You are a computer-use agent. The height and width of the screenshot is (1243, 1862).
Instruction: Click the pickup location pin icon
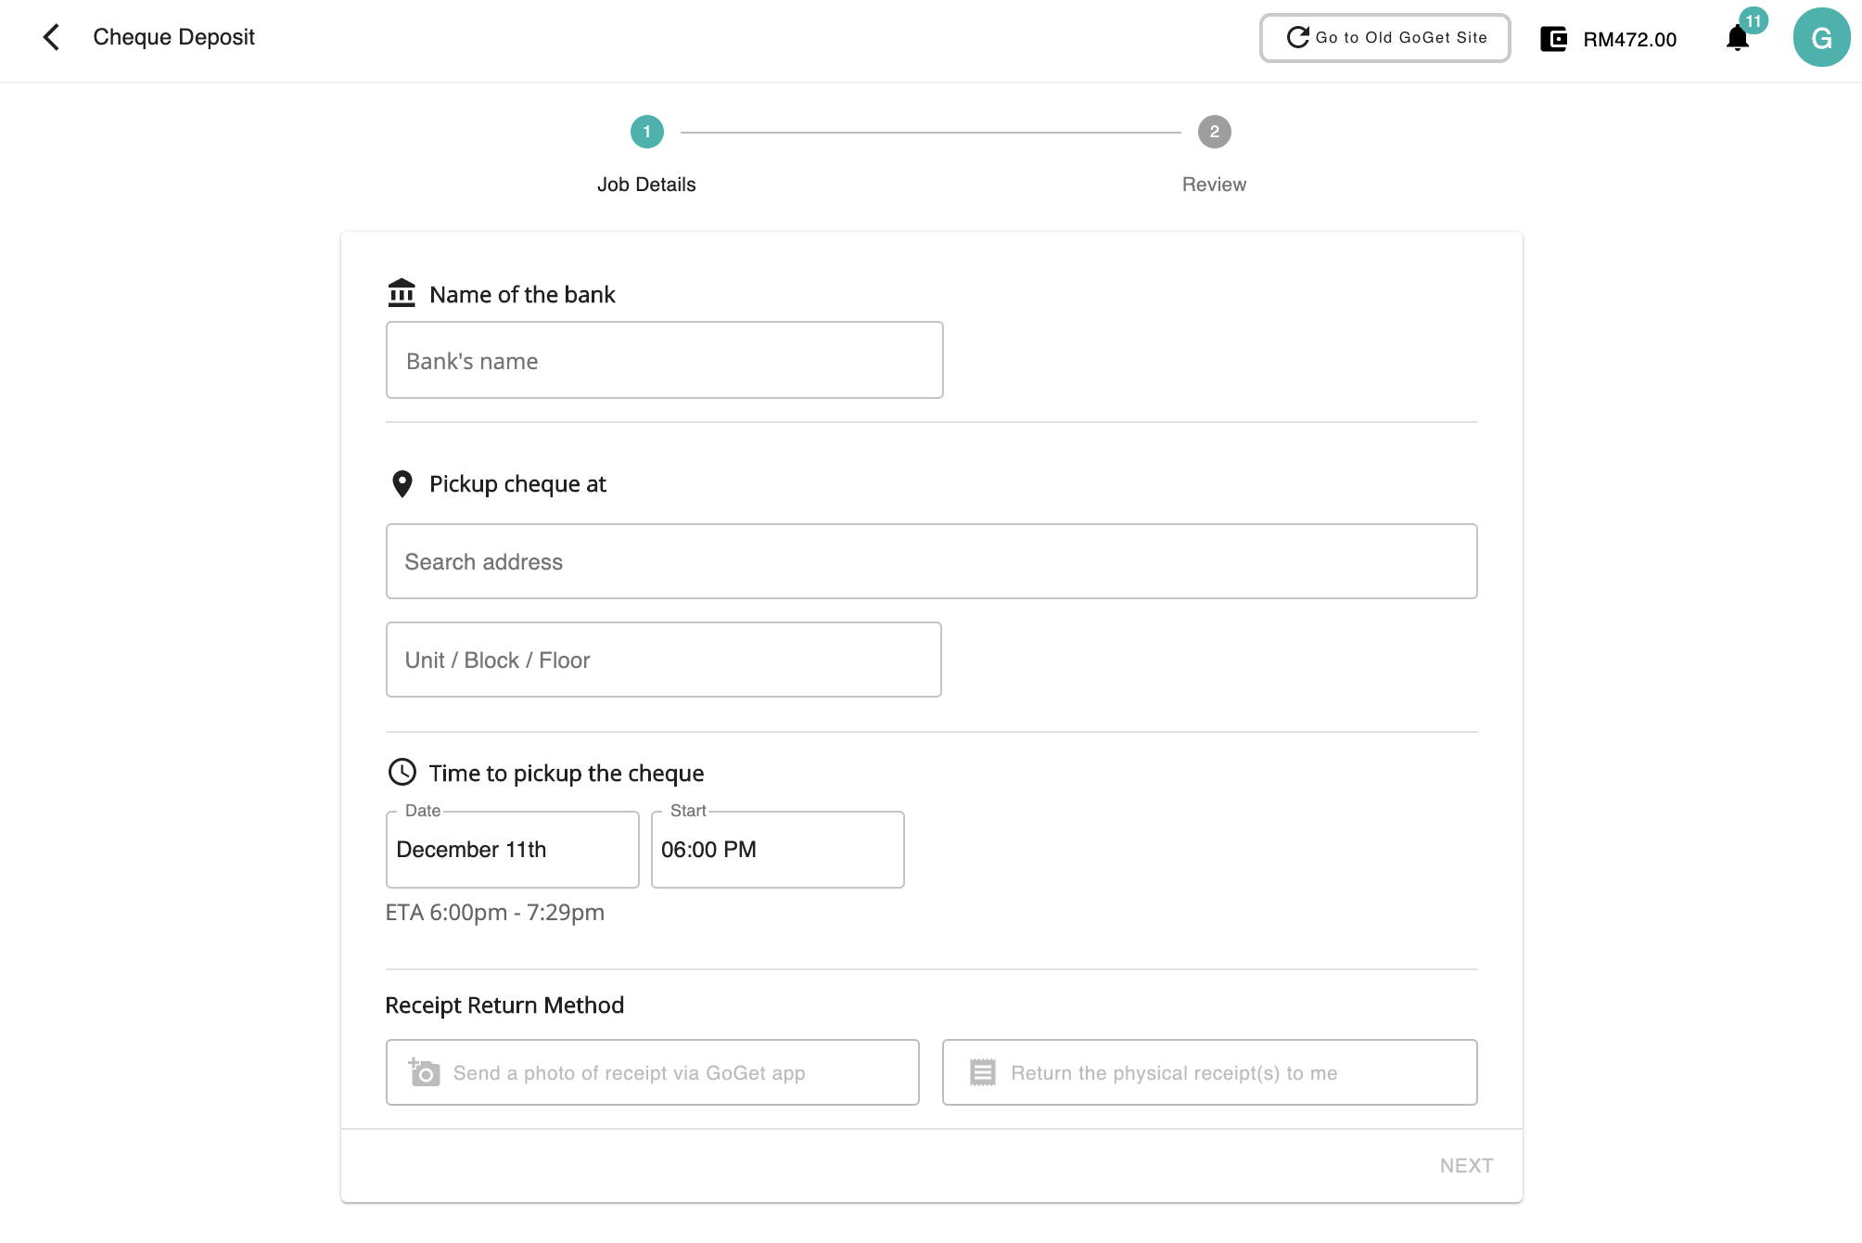tap(402, 483)
